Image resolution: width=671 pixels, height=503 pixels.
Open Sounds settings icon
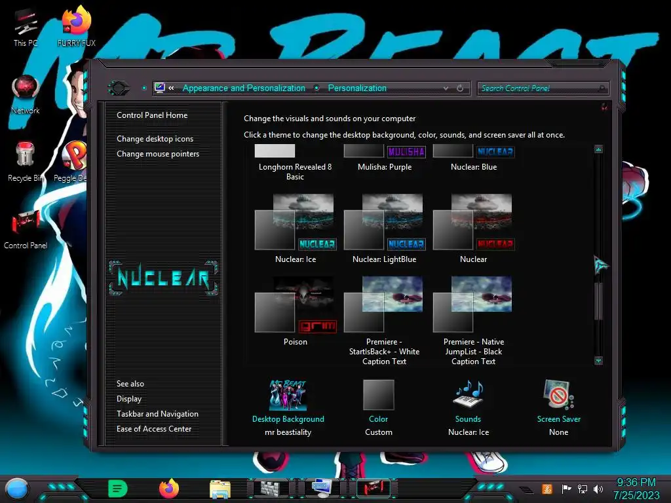468,394
